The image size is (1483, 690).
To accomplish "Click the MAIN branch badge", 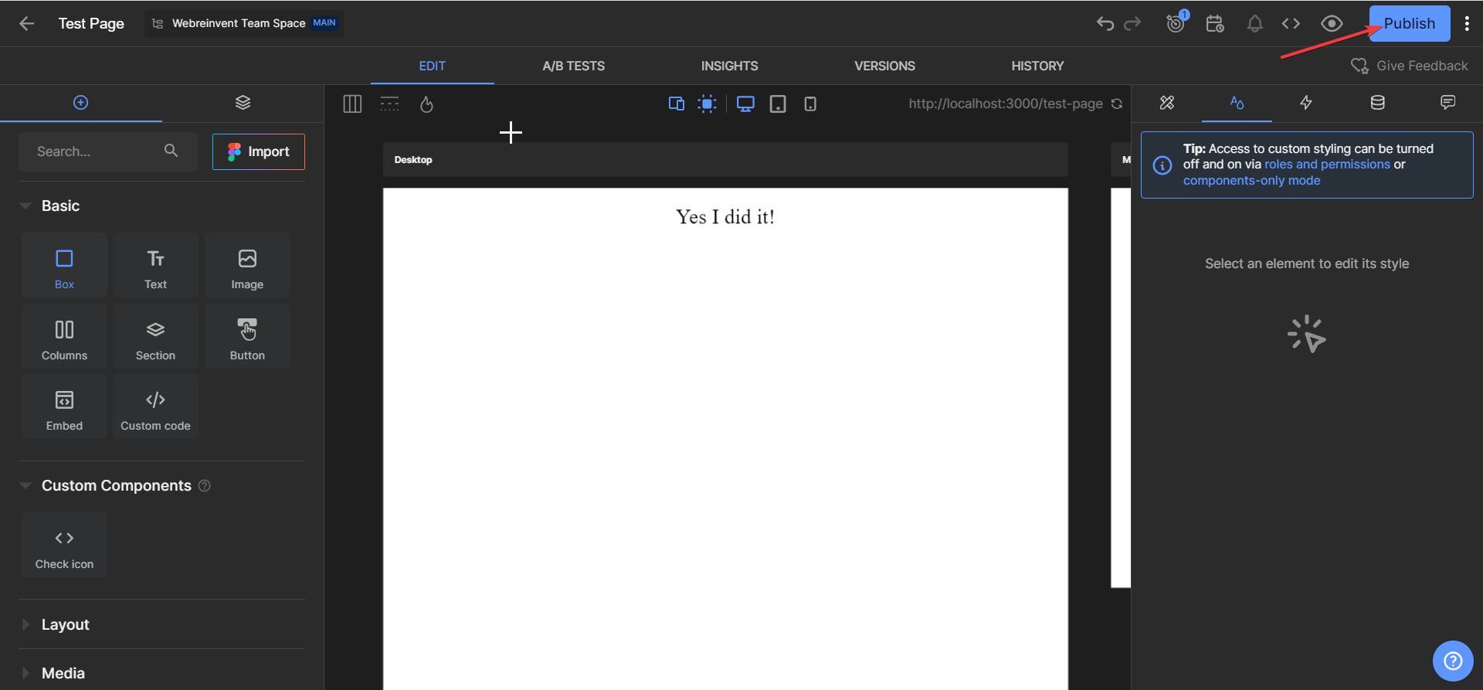I will (x=324, y=23).
